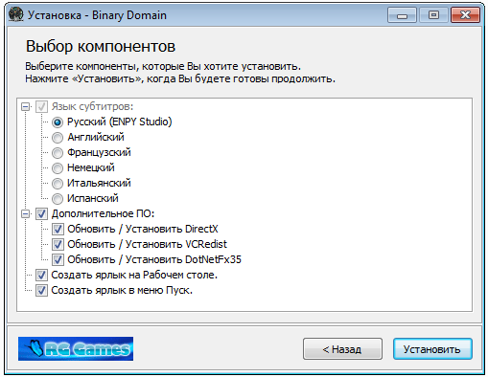The width and height of the screenshot is (488, 377).
Task: Start installation with the Установить button
Action: [432, 349]
